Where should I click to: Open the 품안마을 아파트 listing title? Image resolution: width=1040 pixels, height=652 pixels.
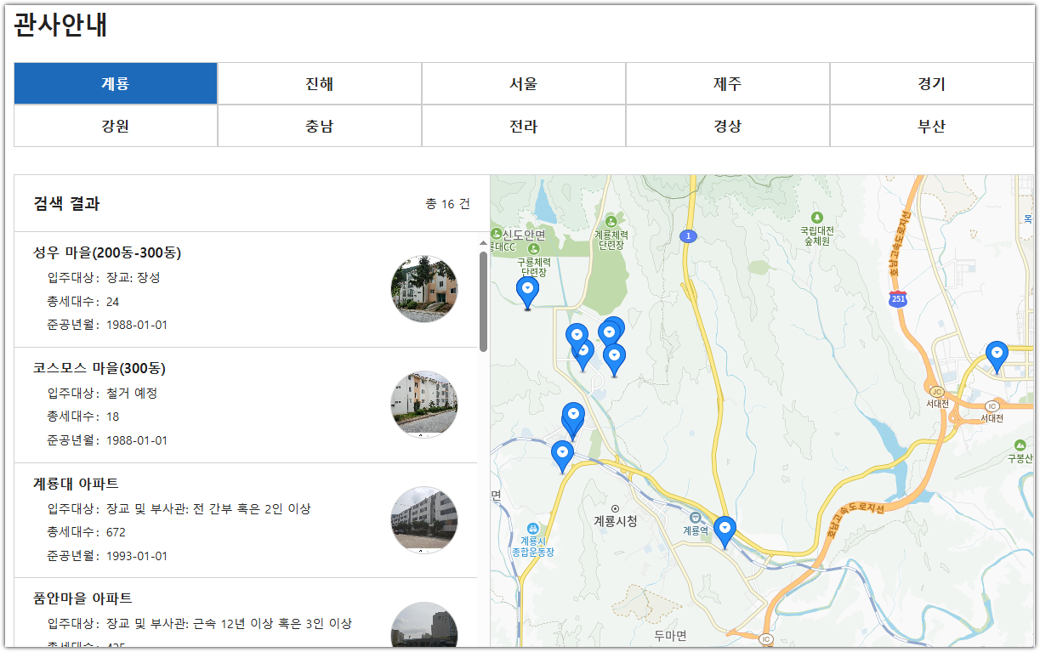tap(82, 598)
